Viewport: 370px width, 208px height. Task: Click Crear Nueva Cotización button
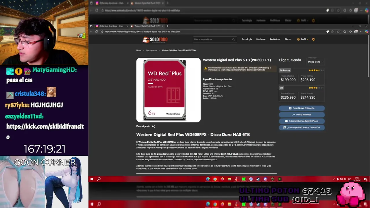(x=302, y=108)
